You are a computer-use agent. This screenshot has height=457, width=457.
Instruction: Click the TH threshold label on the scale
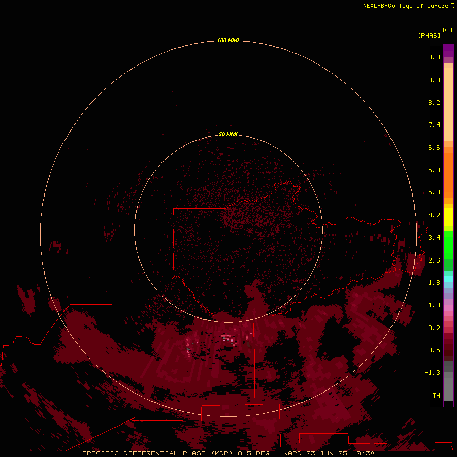[x=436, y=396]
